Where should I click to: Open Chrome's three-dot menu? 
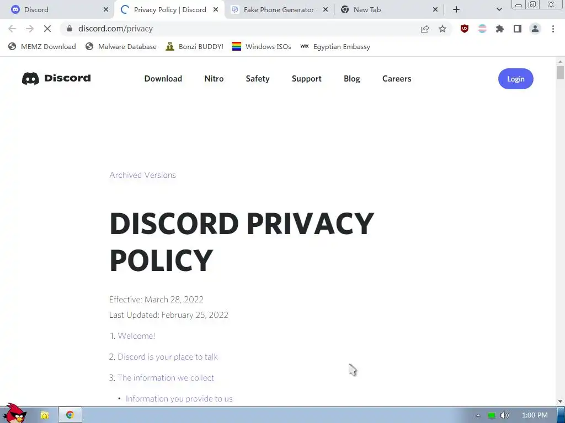[x=553, y=29]
